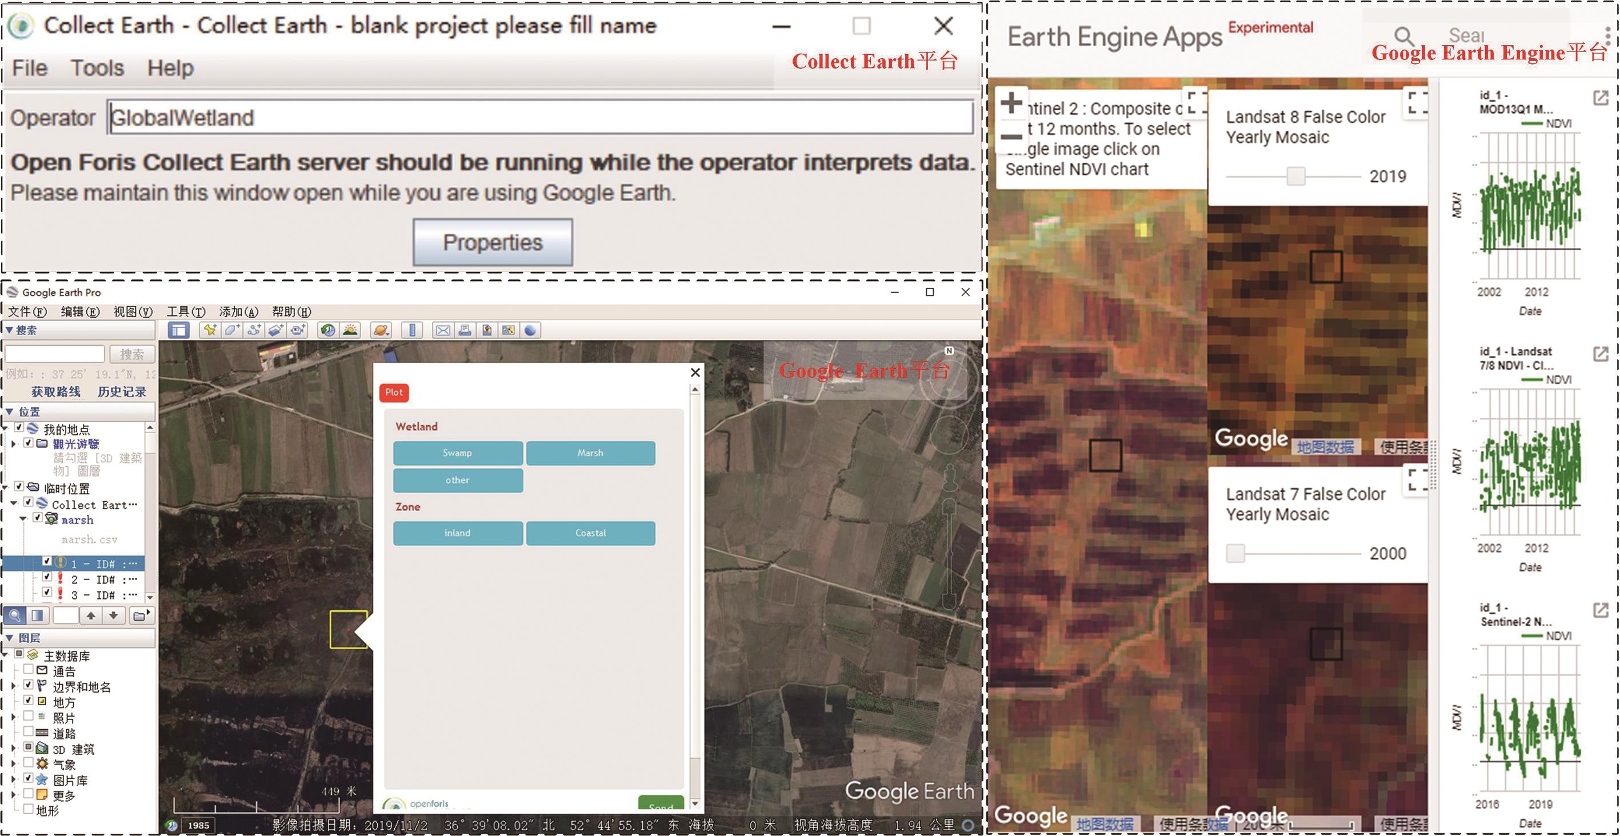Image resolution: width=1620 pixels, height=836 pixels.
Task: Click the Earth Engine Apps search magnifier
Action: pyautogui.click(x=1403, y=36)
